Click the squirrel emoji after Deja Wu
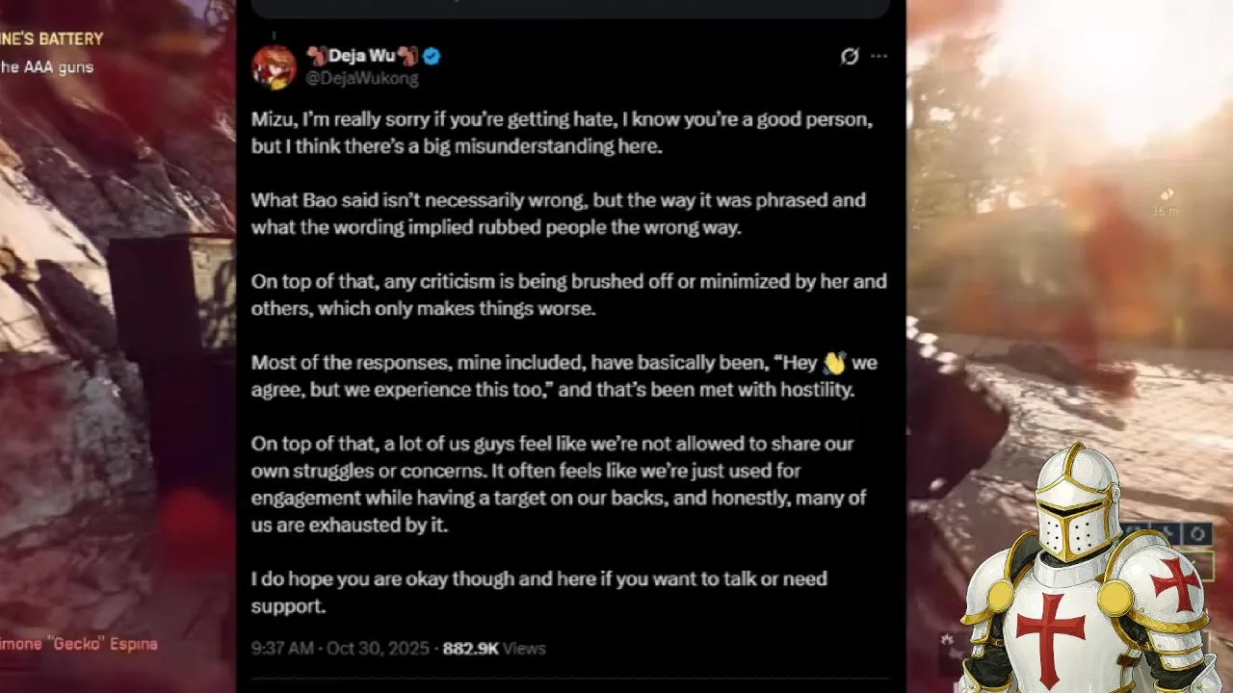 [x=407, y=56]
